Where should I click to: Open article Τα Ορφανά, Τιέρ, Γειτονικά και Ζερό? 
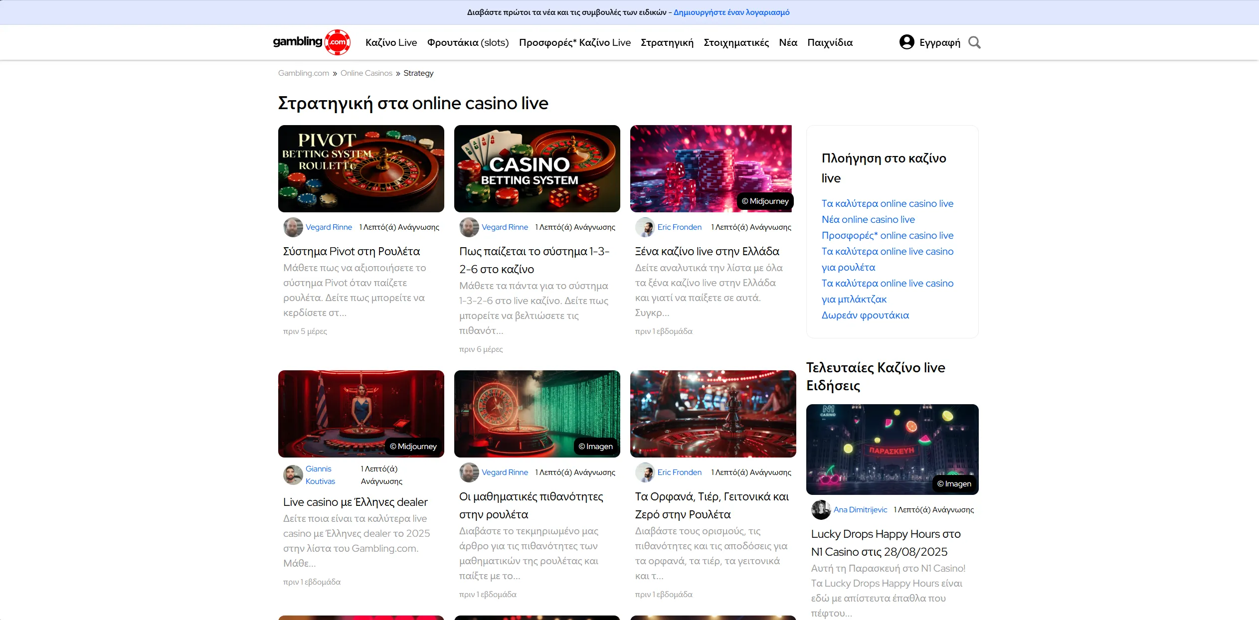pos(712,505)
